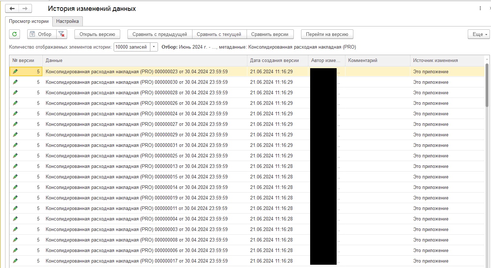Click pencil icon of document 000000031 row
The width and height of the screenshot is (491, 268).
[x=15, y=145]
